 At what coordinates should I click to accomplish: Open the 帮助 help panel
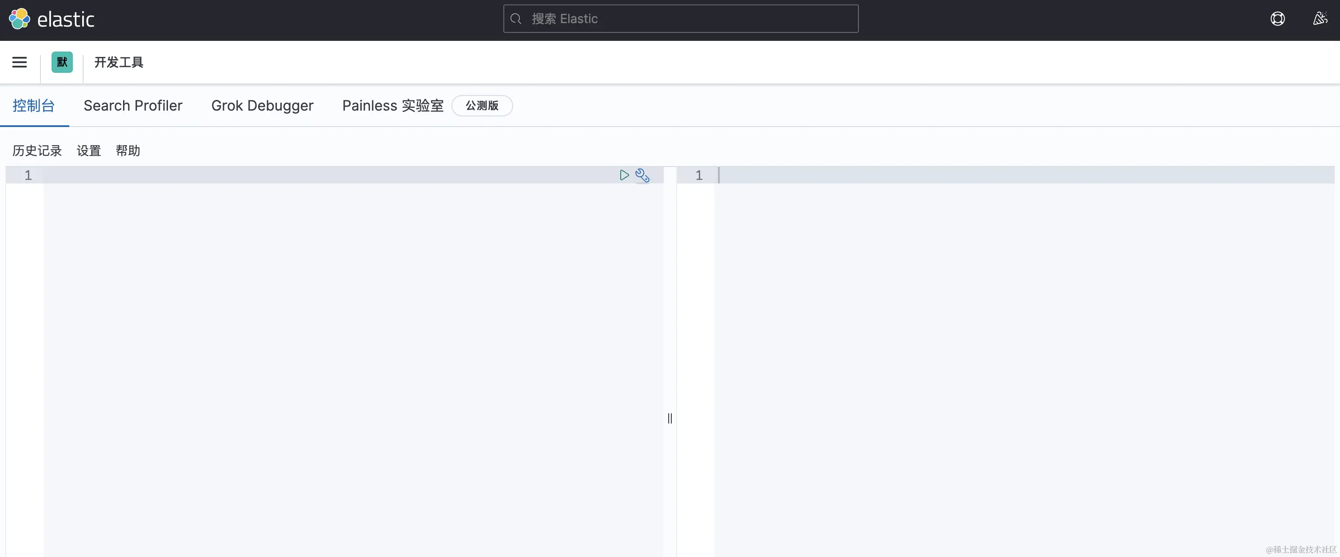point(128,151)
